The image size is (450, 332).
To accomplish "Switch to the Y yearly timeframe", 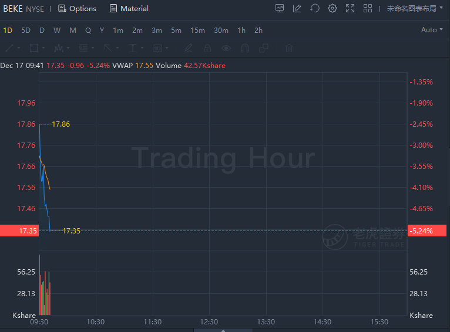I will point(102,30).
